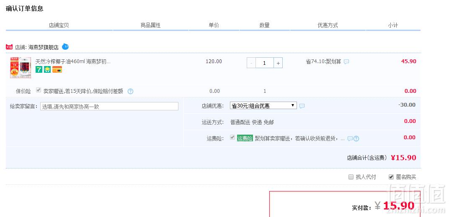Open the blue Wangwang chat icon
This screenshot has height=217, width=449.
[65, 46]
